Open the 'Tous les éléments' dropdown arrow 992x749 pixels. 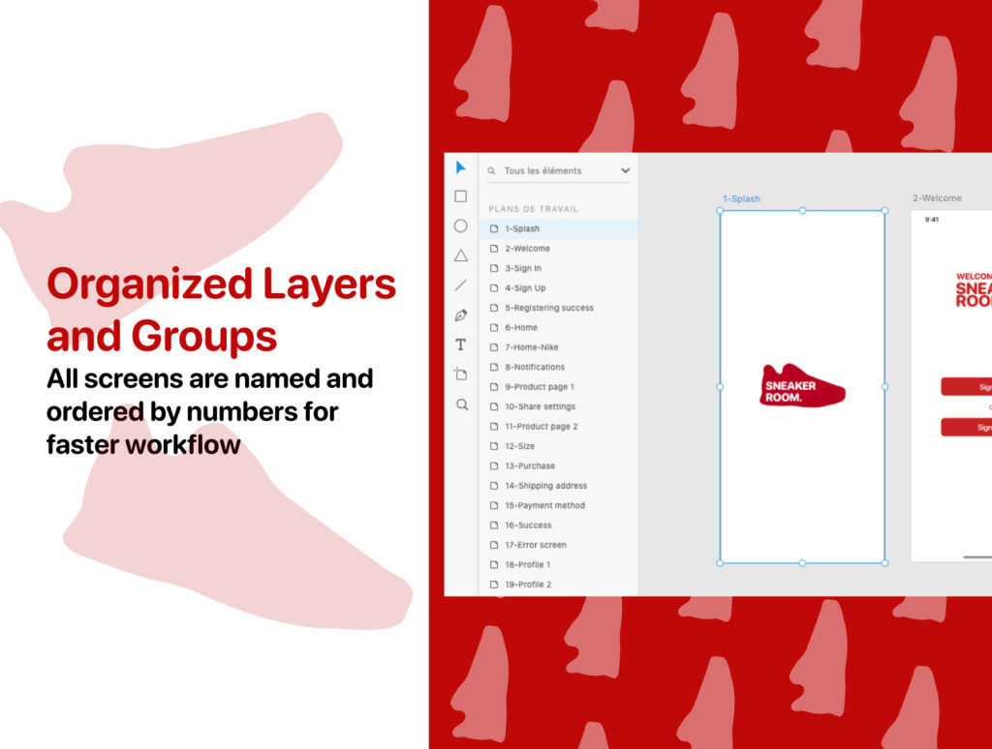coord(625,170)
